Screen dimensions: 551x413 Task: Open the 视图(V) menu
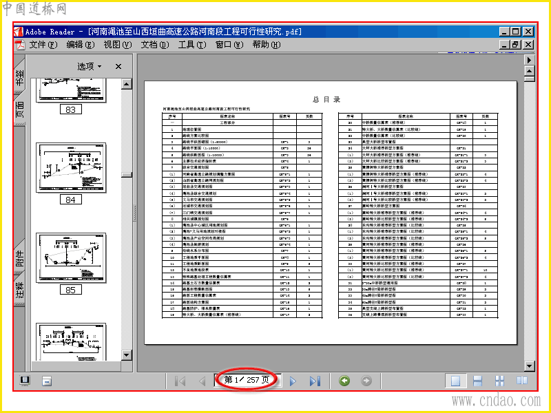tap(117, 45)
